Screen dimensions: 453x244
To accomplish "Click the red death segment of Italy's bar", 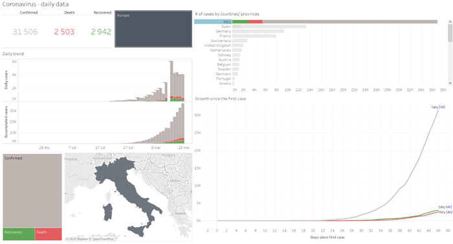I will (x=256, y=22).
